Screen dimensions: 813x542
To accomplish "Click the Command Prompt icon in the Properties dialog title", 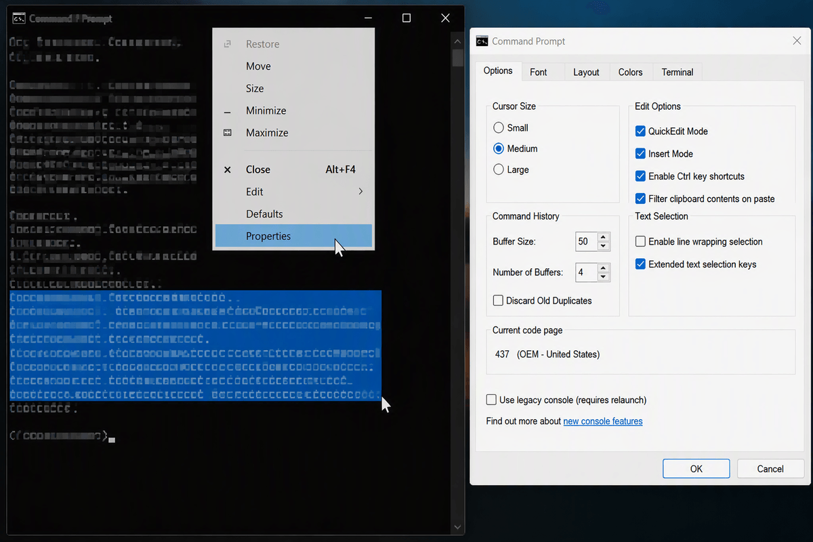I will [482, 41].
